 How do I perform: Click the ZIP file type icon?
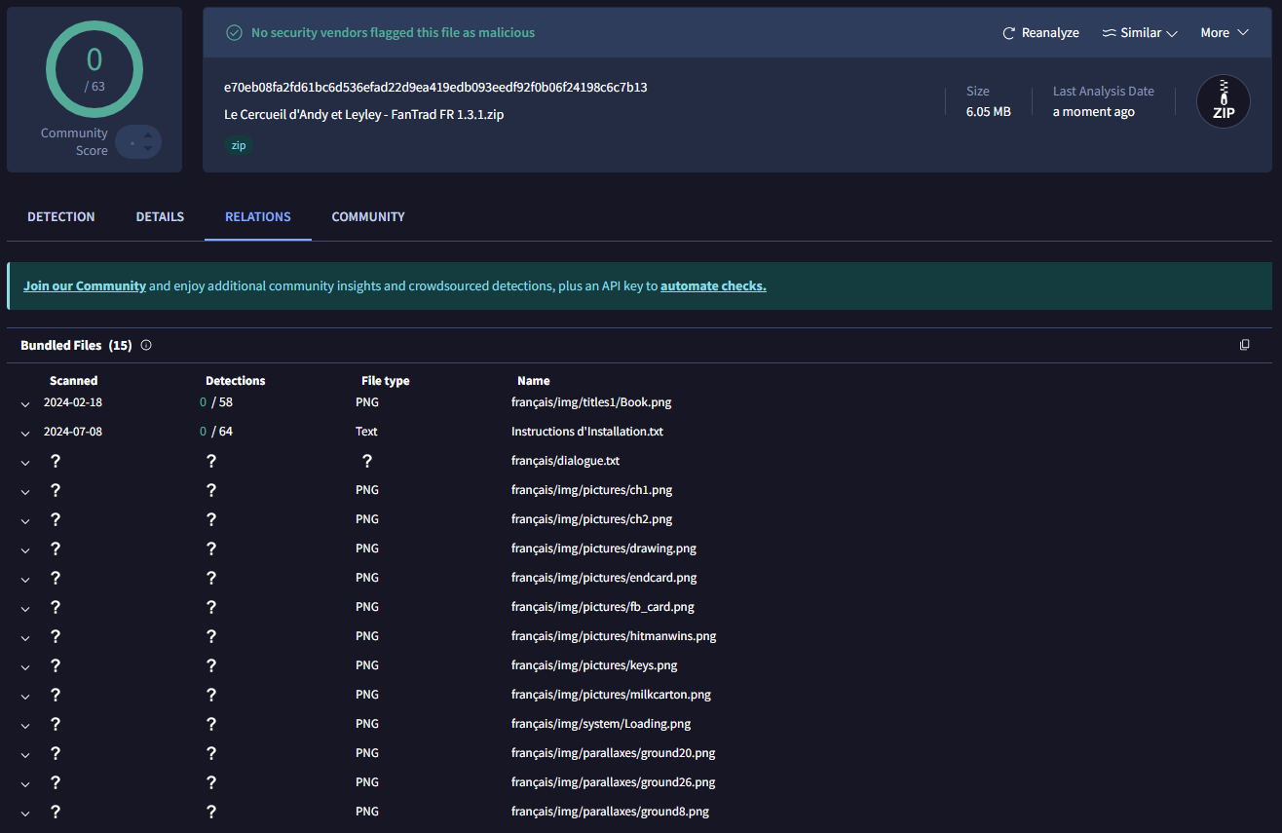pos(1224,101)
